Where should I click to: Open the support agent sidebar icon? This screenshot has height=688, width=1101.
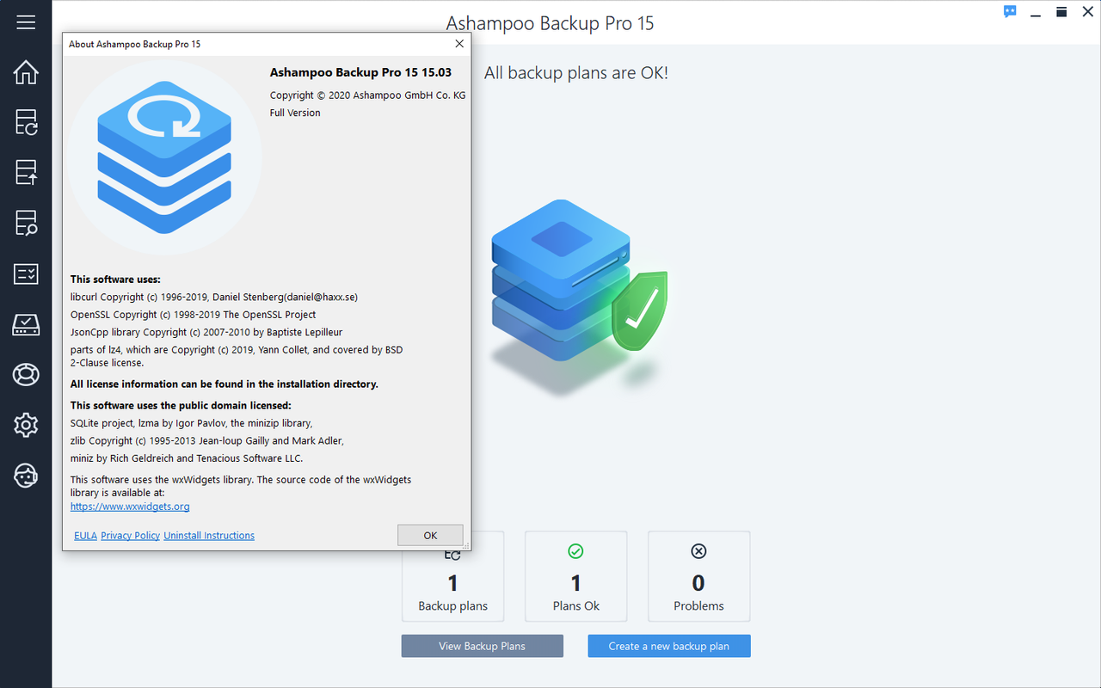pos(26,475)
